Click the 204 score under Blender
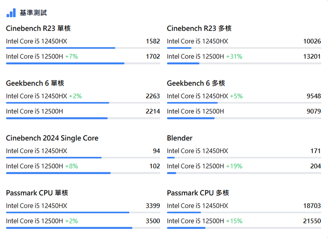Image resolution: width=328 pixels, height=238 pixels. pyautogui.click(x=316, y=166)
